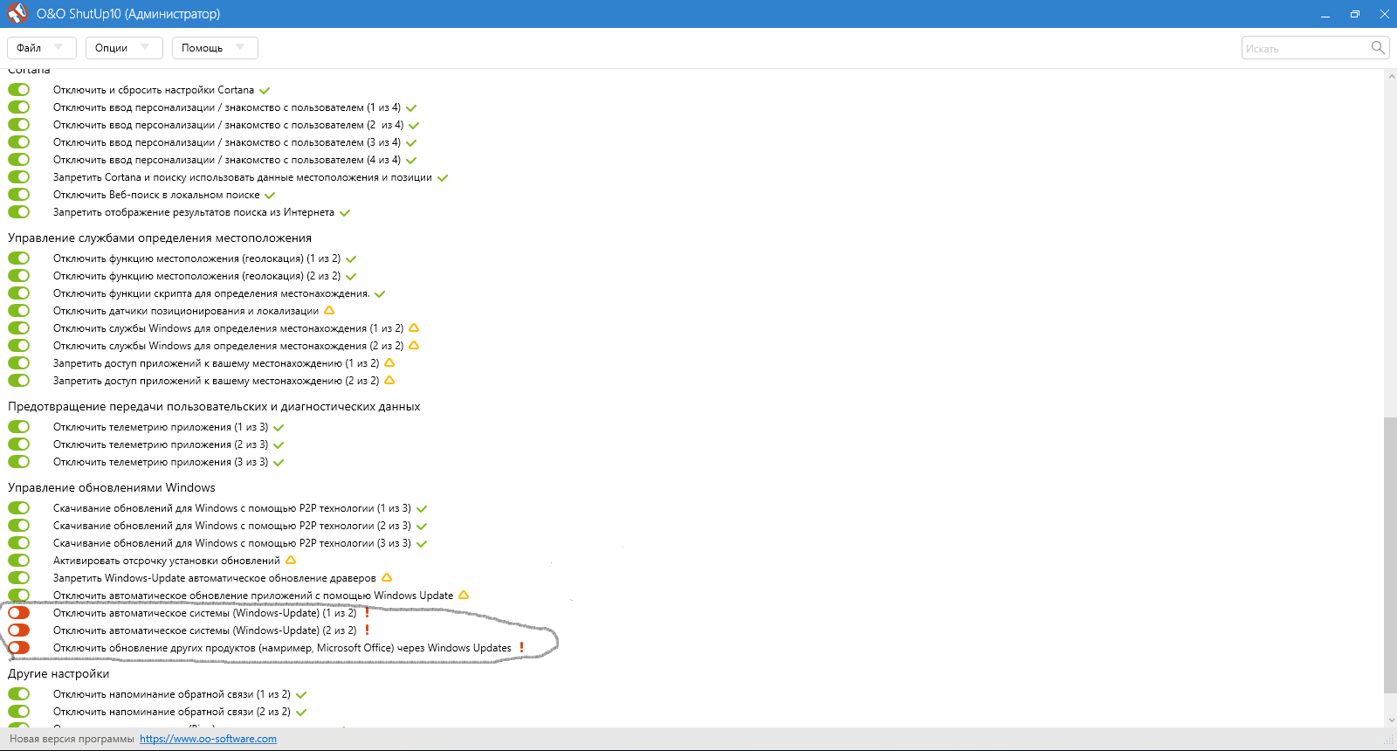
Task: Click the search magnifier icon
Action: click(1378, 47)
